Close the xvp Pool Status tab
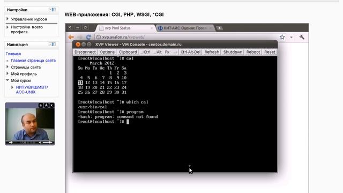Screen dimensions: 343x193 pos(152,28)
